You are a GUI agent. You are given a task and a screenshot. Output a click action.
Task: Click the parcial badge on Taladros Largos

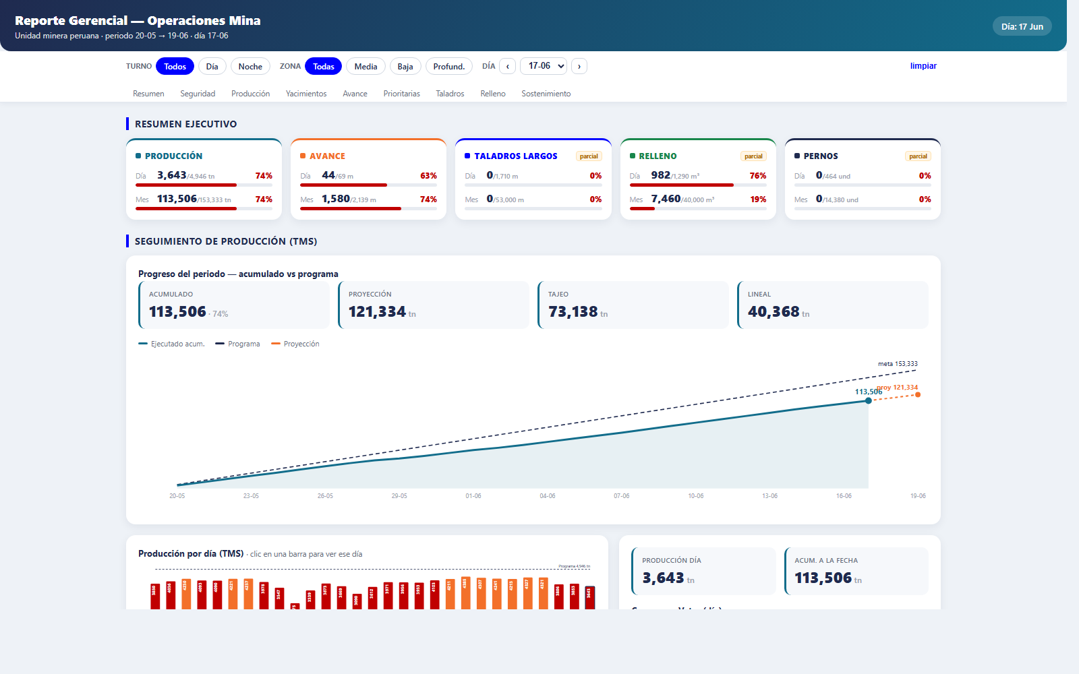589,156
